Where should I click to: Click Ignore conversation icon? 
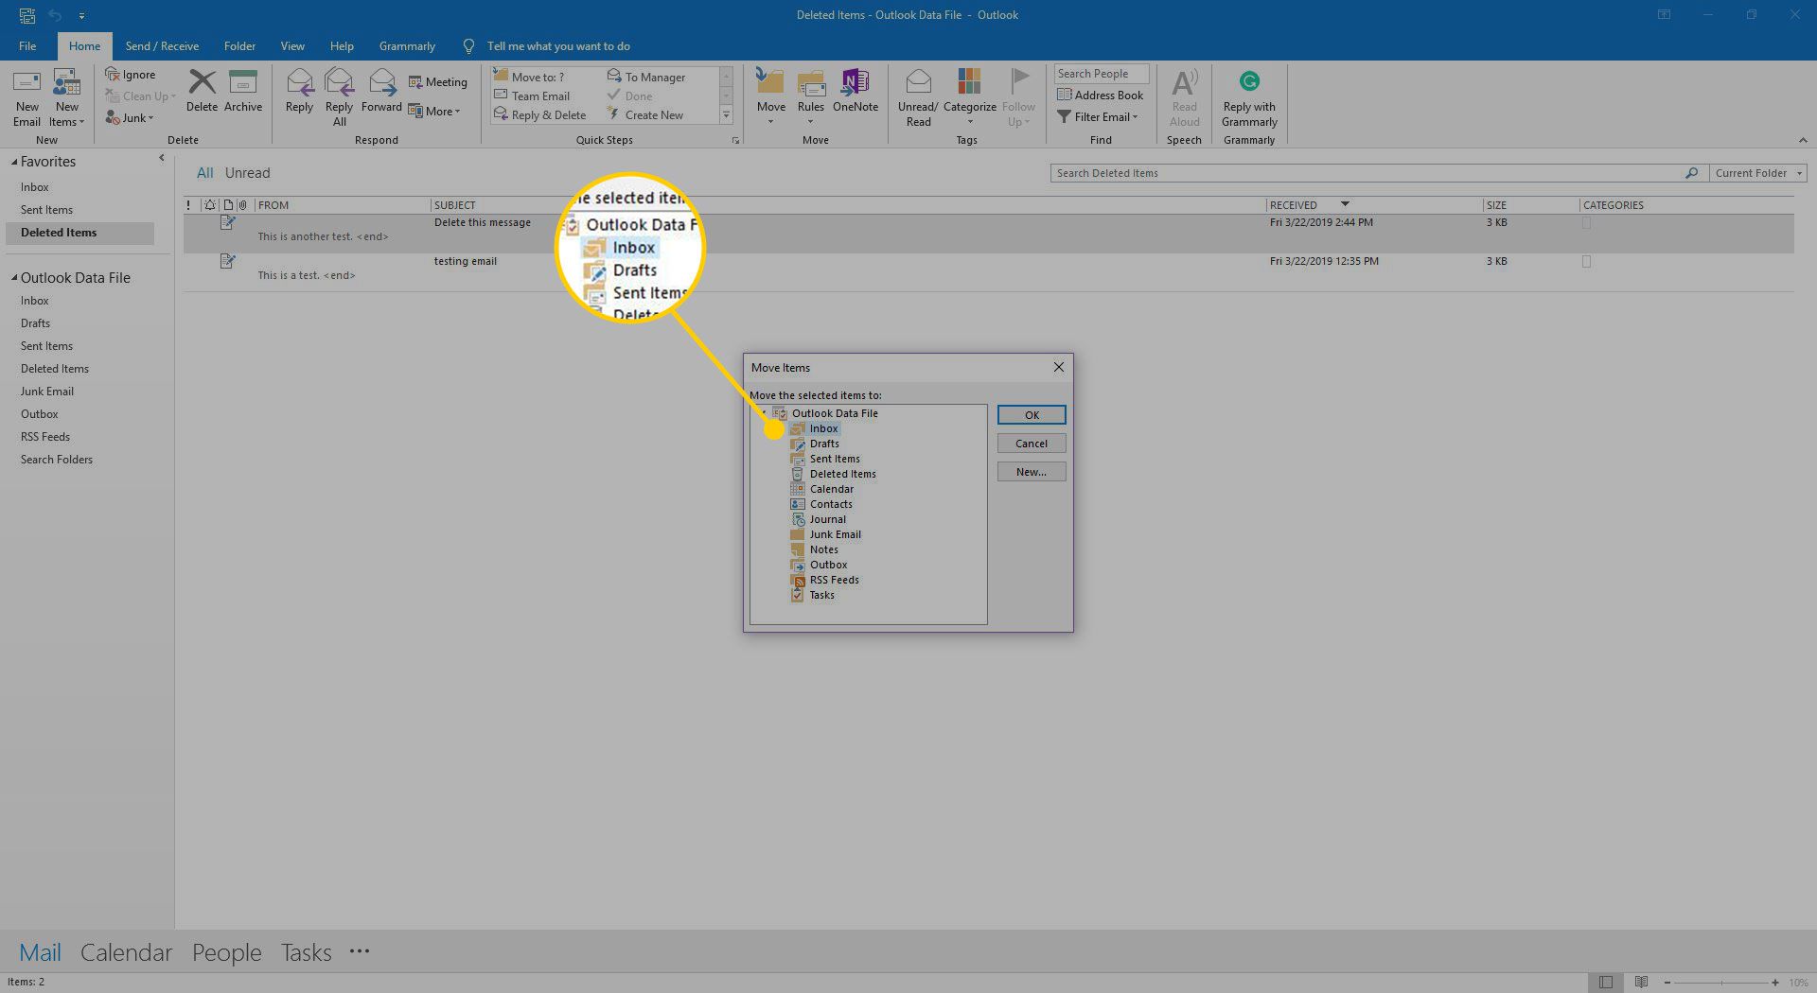[x=112, y=74]
